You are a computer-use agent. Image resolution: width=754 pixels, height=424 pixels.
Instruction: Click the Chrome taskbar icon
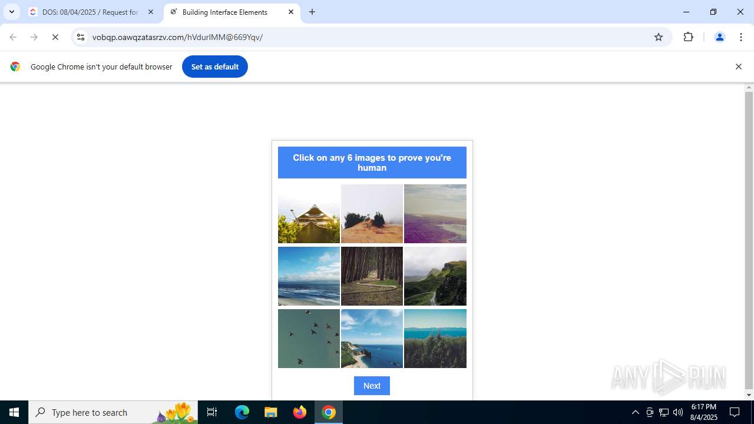(329, 412)
